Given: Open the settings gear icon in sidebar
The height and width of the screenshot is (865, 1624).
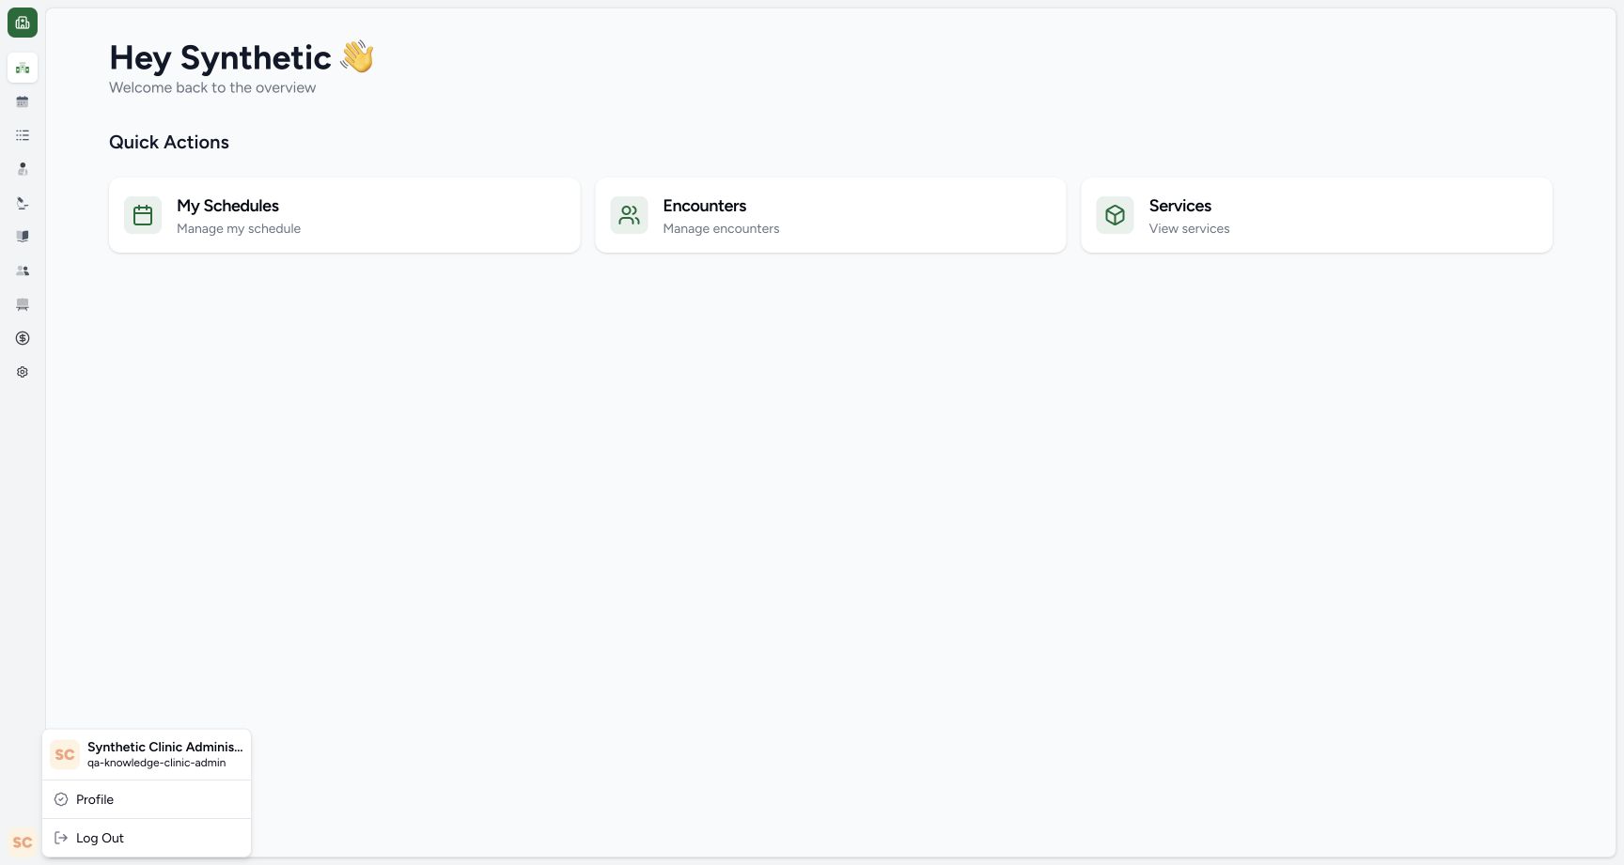Looking at the screenshot, I should coord(23,372).
